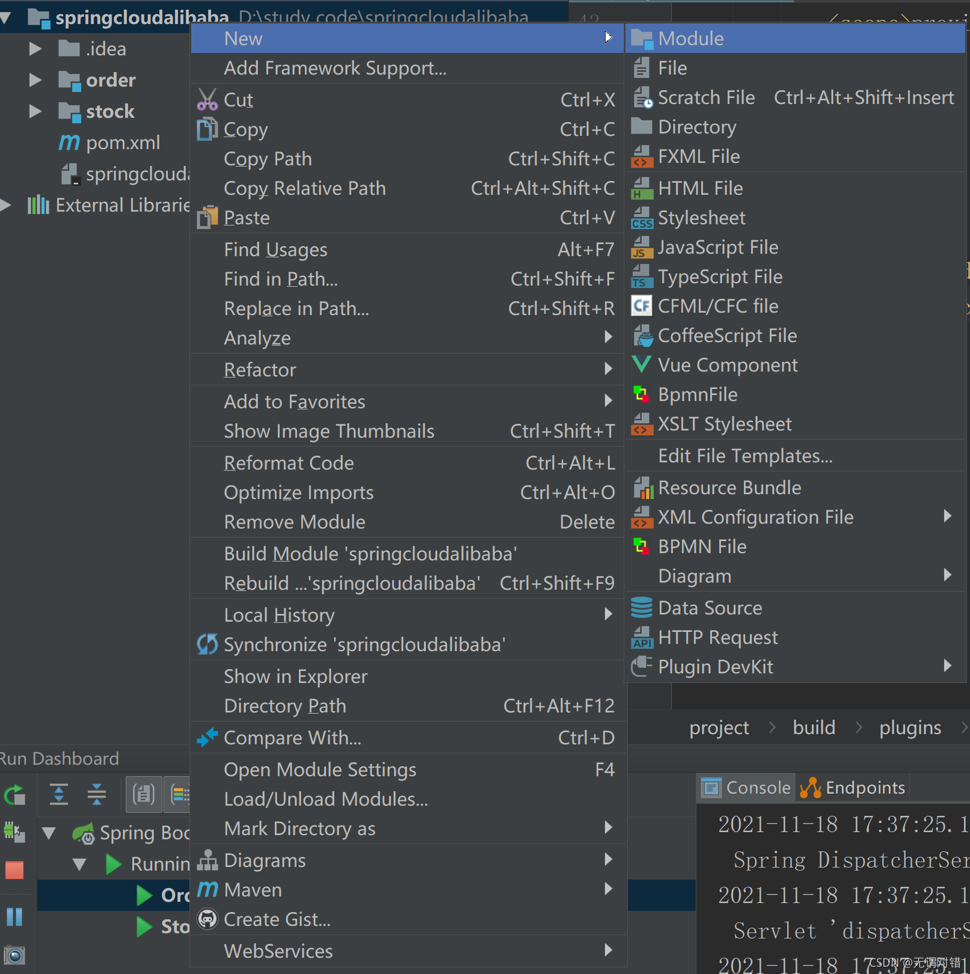Click the Compare With arrows icon
Viewport: 970px width, 974px height.
(207, 737)
